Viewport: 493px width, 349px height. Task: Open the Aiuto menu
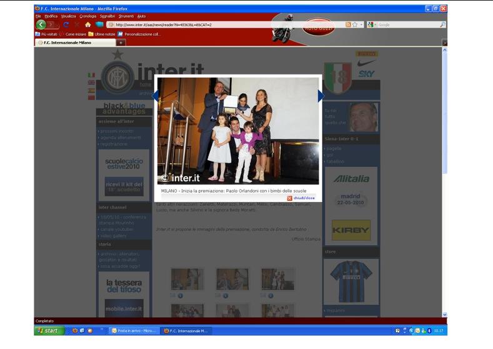[x=141, y=16]
